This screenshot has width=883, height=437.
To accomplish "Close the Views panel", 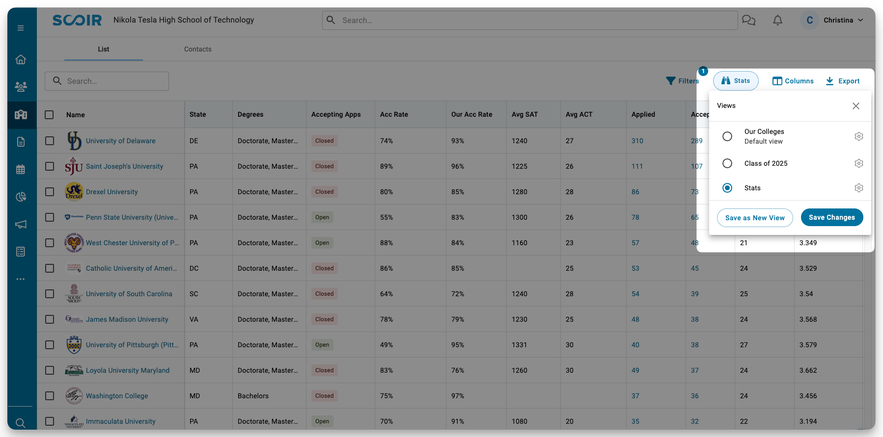I will tap(856, 106).
